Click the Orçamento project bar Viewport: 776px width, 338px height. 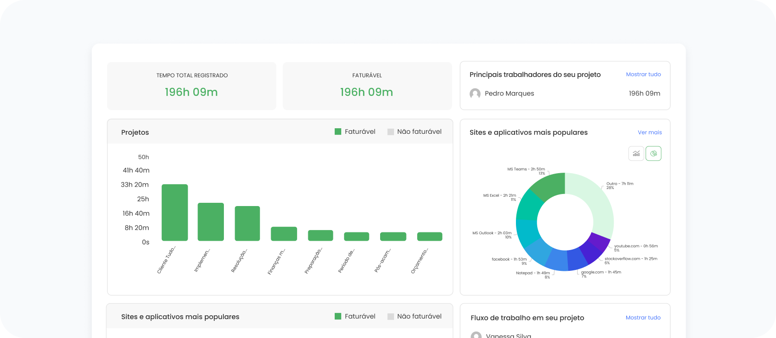coord(430,237)
